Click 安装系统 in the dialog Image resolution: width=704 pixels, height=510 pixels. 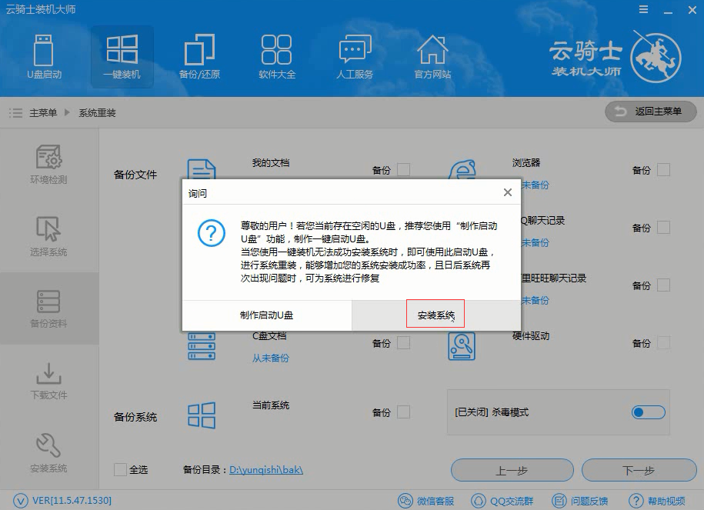coord(435,315)
